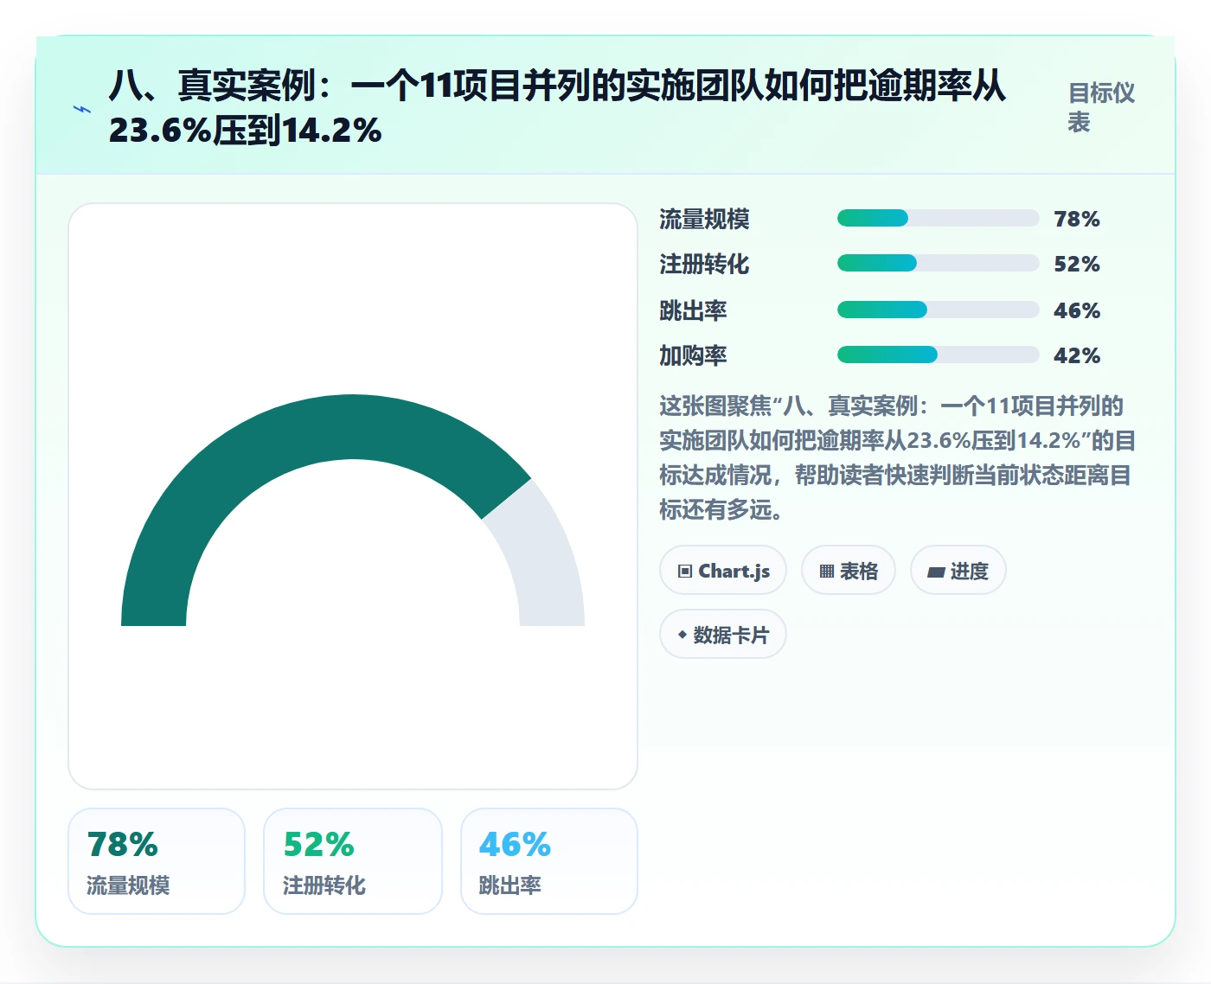Click the 52% value right of the progress bar

tap(1077, 264)
